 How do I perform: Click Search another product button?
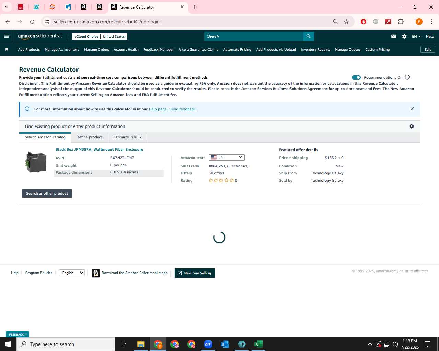47,193
